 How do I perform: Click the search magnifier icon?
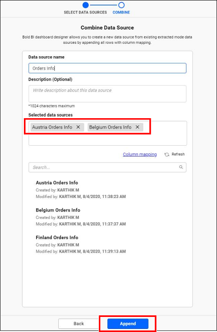[181, 167]
